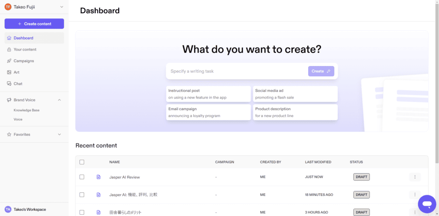The image size is (439, 216).
Task: Toggle the select-all checkbox in table header
Action: point(82,162)
